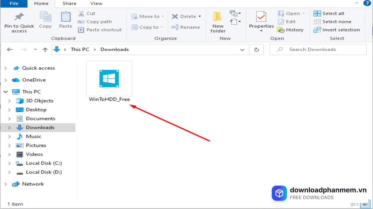The image size is (373, 209).
Task: Show file History
Action: click(291, 30)
